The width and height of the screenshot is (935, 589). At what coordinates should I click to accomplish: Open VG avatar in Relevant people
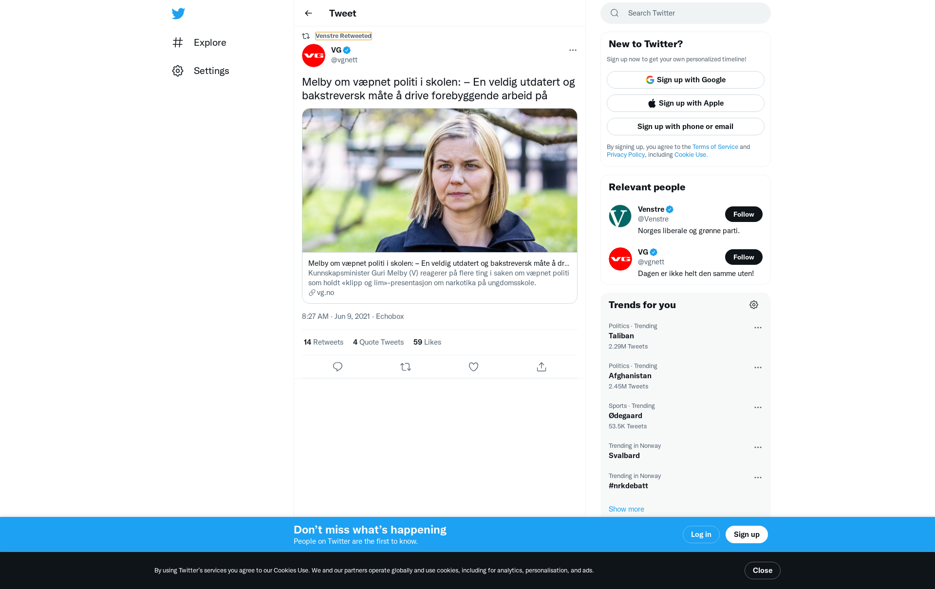pyautogui.click(x=620, y=259)
